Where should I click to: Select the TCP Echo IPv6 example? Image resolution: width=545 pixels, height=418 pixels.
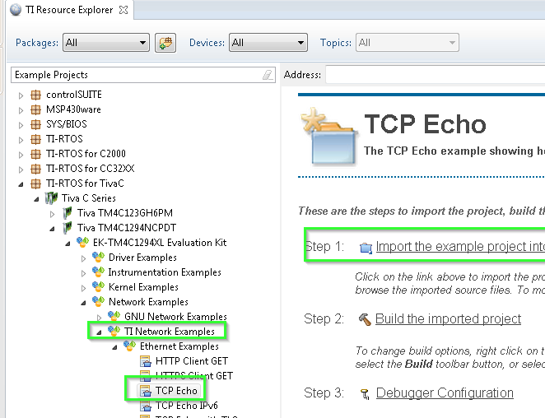pos(187,406)
